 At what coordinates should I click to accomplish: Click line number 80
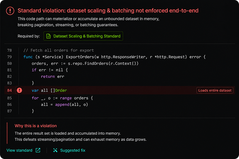[x=9, y=63]
